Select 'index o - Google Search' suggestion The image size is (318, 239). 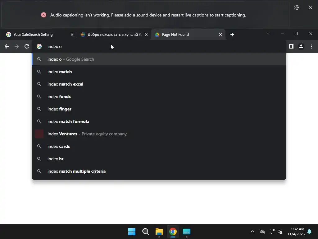pos(159,59)
